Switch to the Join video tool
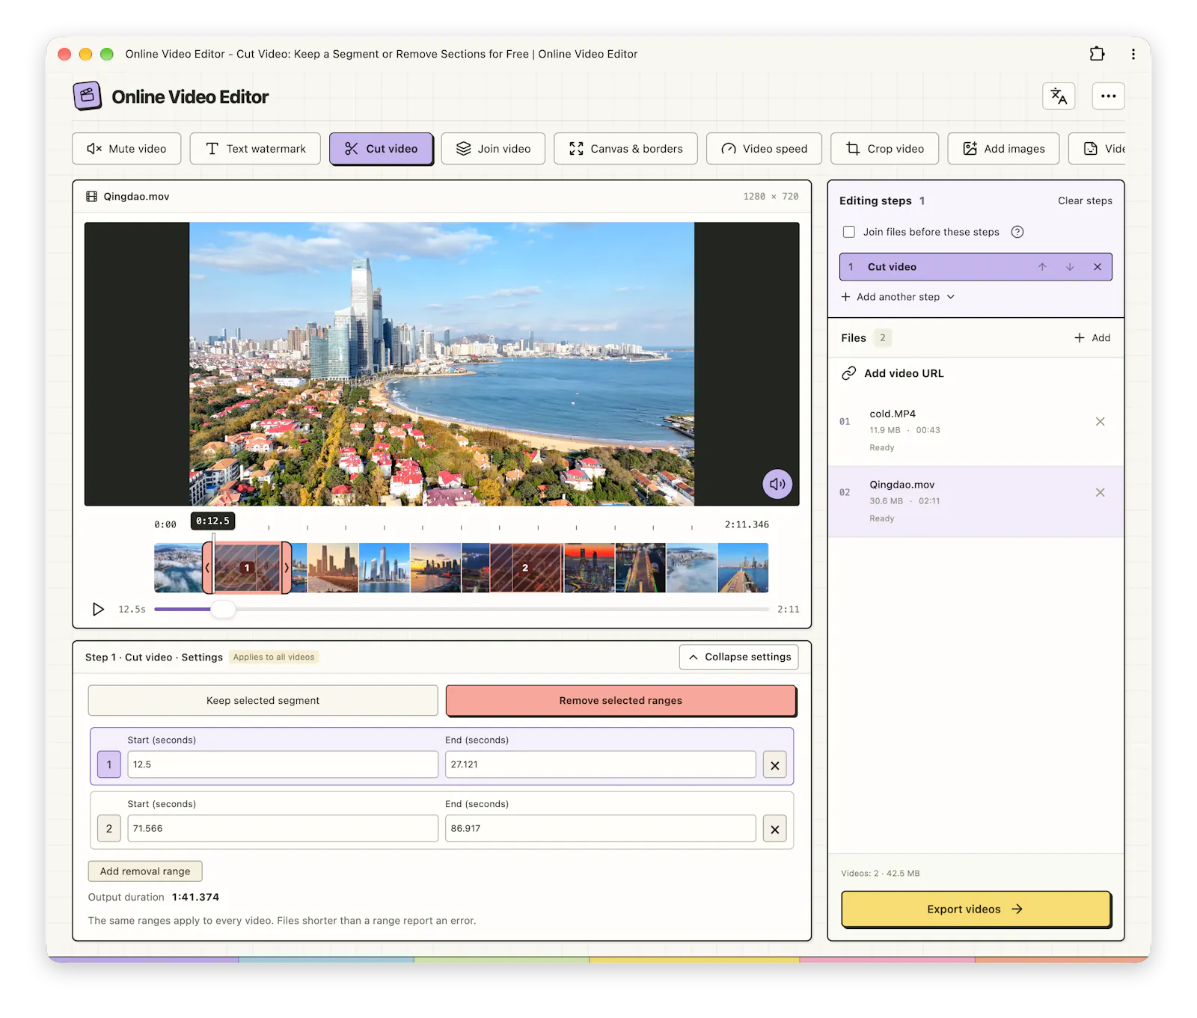The height and width of the screenshot is (1018, 1197). pyautogui.click(x=493, y=149)
